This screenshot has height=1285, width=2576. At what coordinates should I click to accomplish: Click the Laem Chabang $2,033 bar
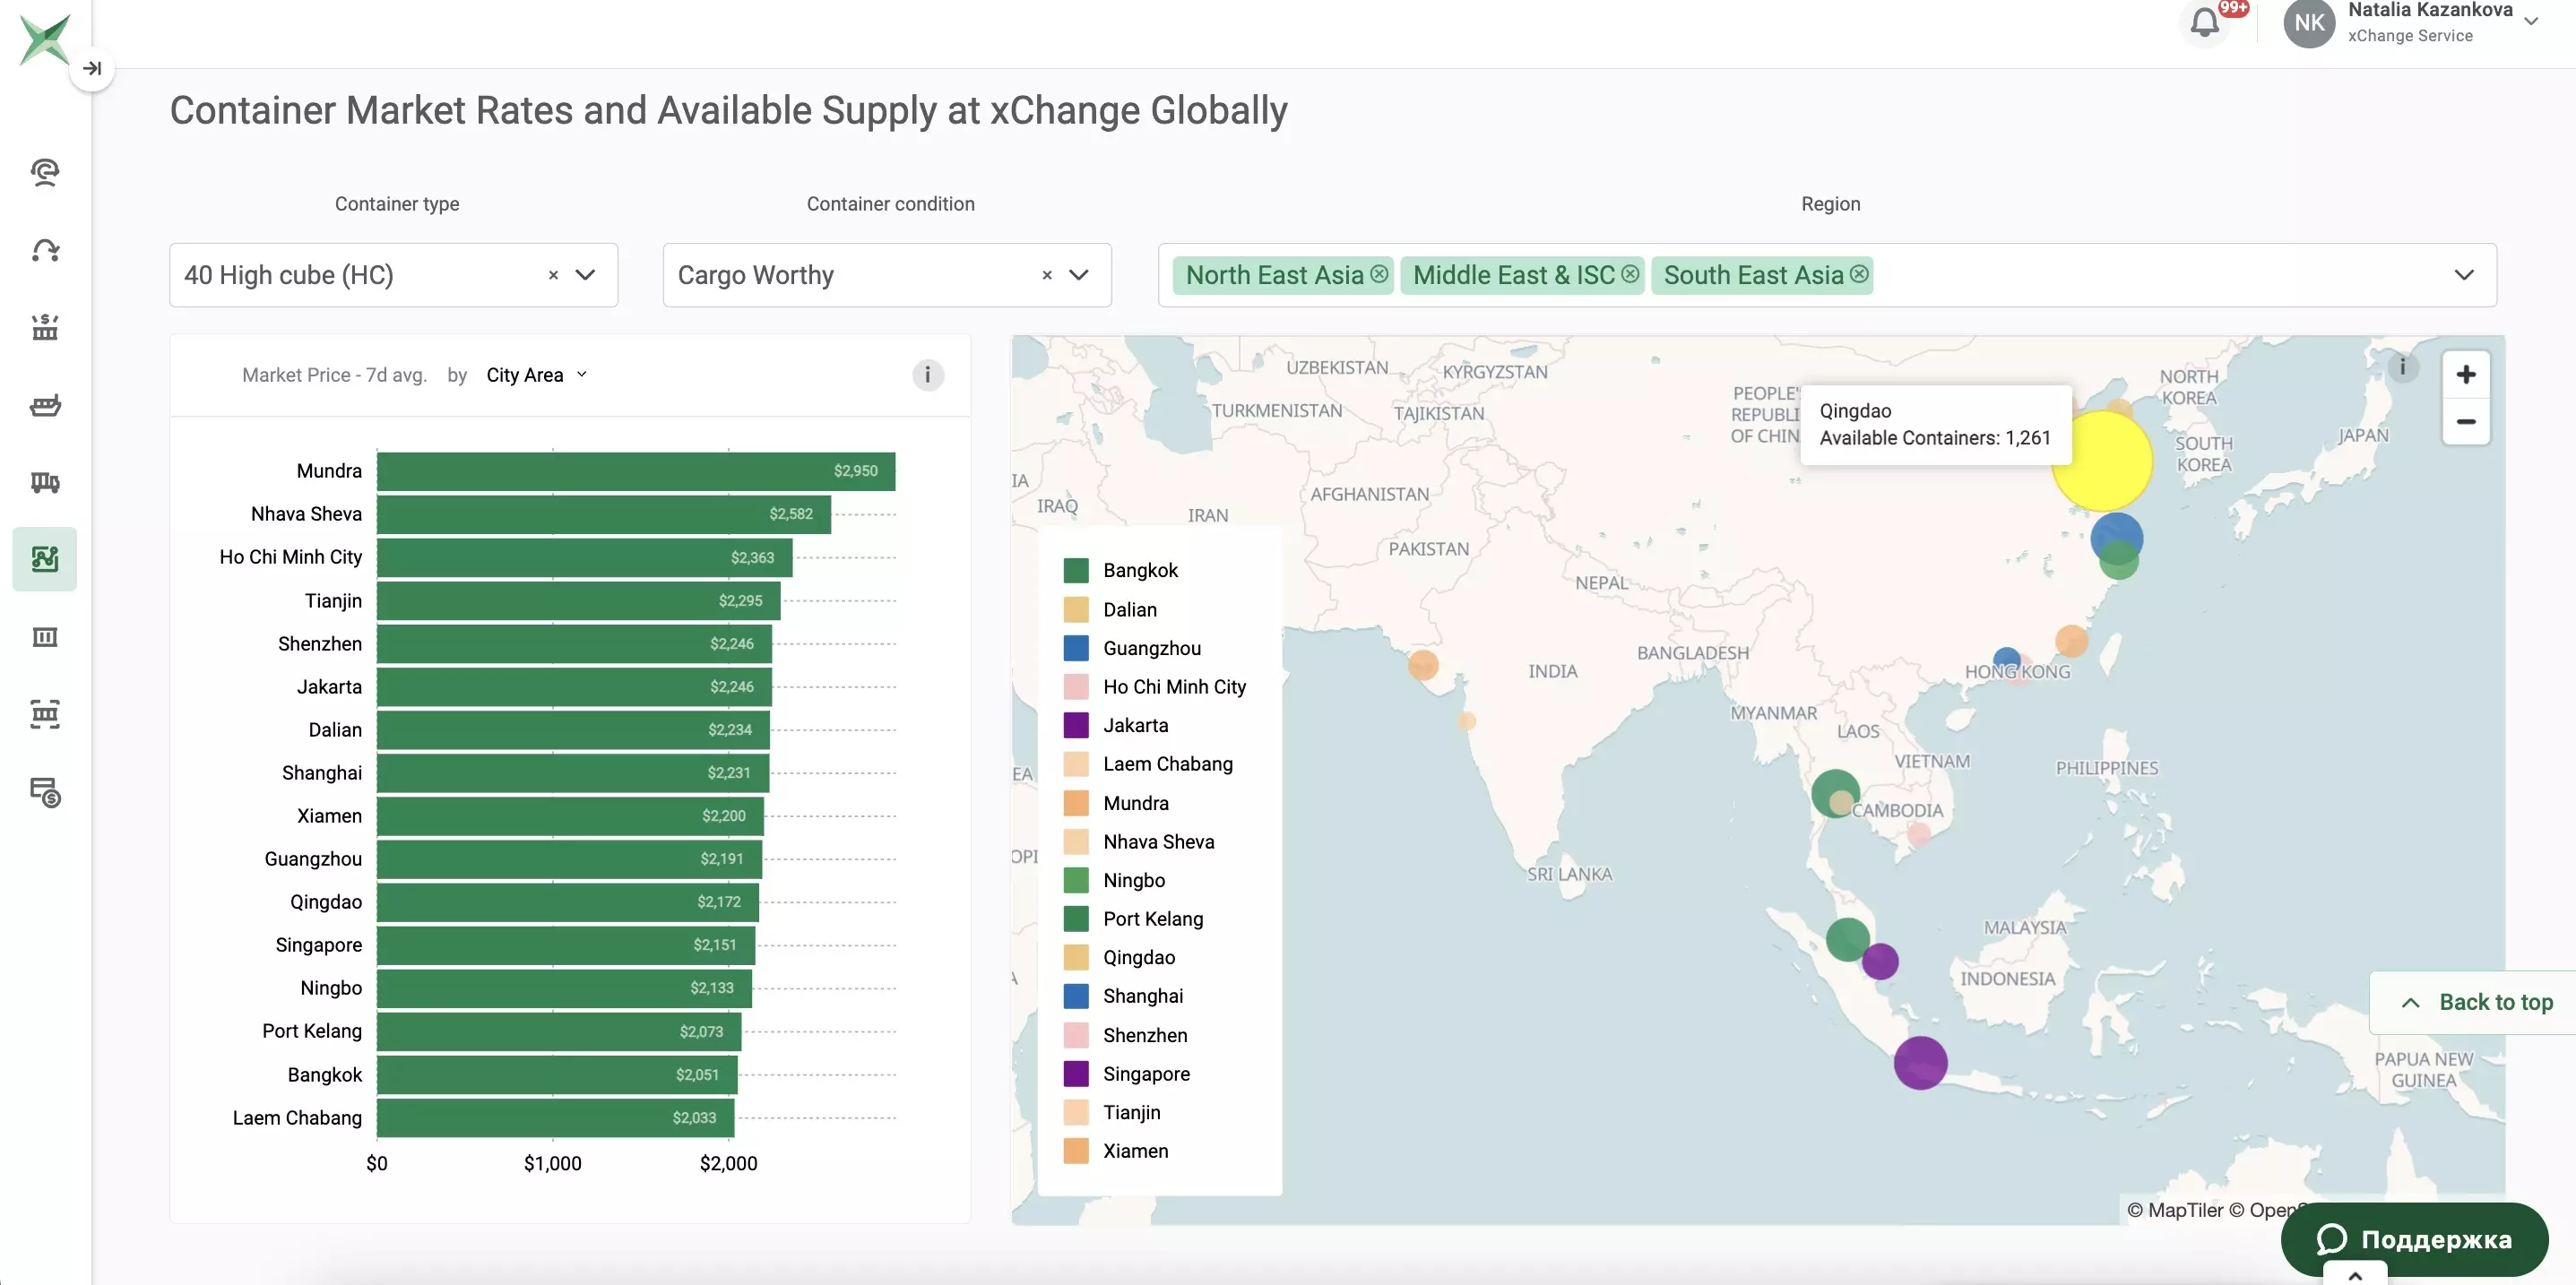(x=556, y=1118)
